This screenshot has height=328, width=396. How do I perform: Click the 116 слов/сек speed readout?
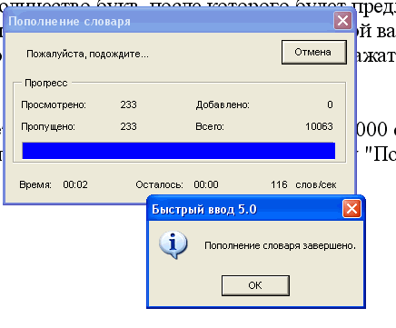(303, 184)
